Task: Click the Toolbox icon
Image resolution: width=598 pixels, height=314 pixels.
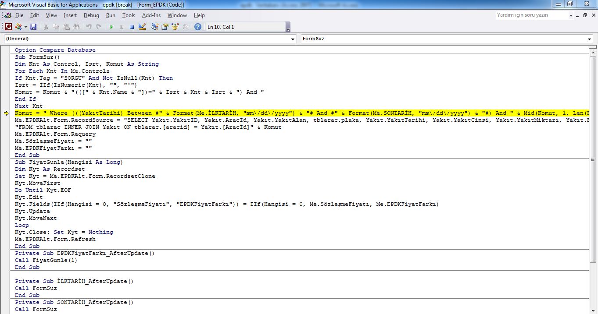Action: [x=186, y=27]
